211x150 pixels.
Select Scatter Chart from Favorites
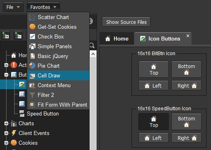(x=58, y=17)
